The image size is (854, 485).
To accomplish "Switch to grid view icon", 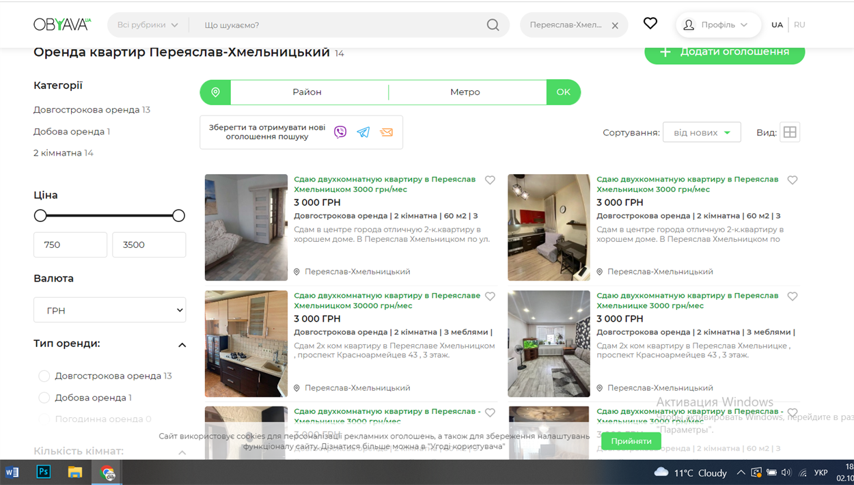I will tap(790, 133).
